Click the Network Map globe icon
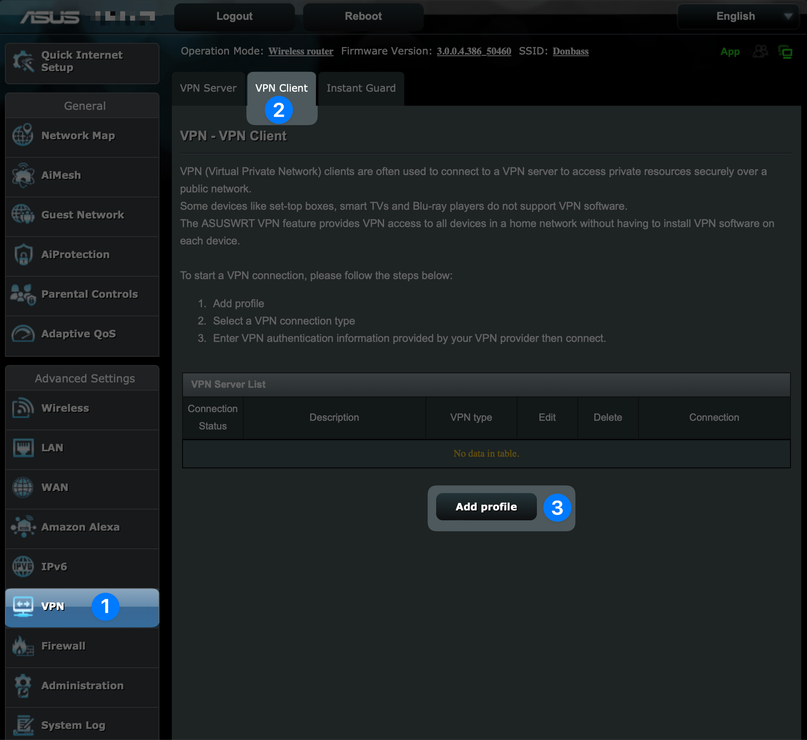The height and width of the screenshot is (740, 807). 23,135
